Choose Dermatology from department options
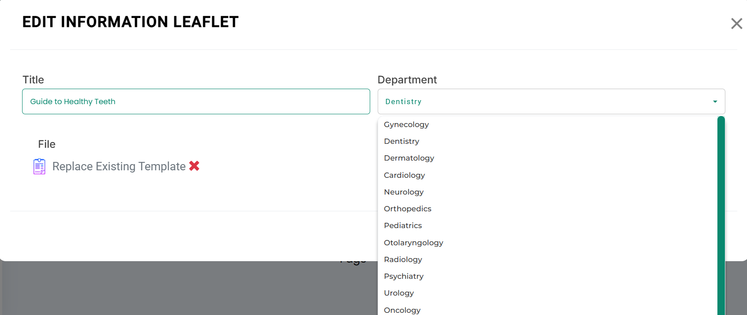Image resolution: width=747 pixels, height=315 pixels. point(409,158)
